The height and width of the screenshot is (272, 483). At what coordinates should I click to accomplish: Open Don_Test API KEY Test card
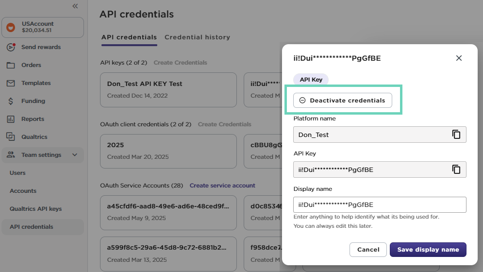(168, 90)
